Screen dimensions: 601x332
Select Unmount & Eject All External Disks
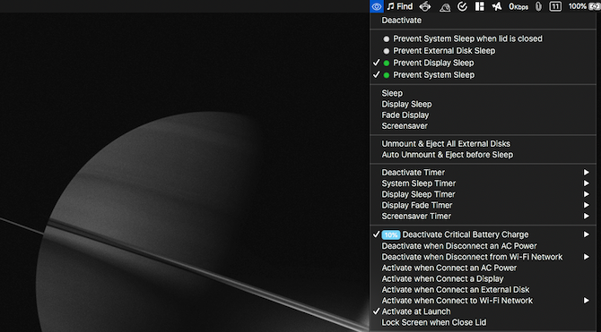[x=483, y=144]
